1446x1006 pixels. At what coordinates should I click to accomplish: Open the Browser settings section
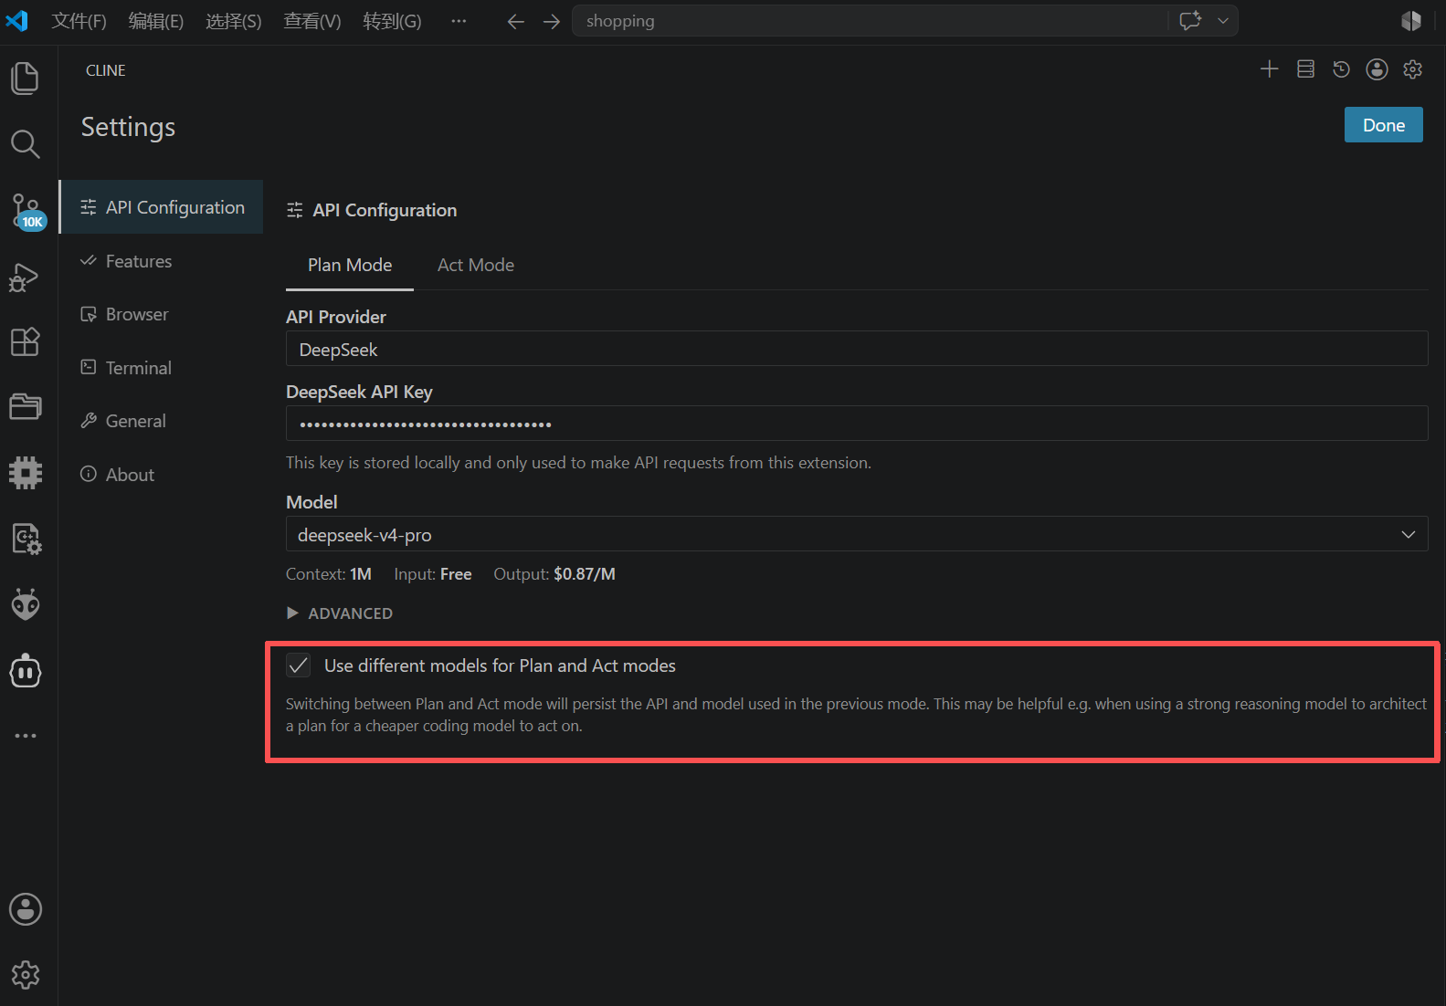162,314
